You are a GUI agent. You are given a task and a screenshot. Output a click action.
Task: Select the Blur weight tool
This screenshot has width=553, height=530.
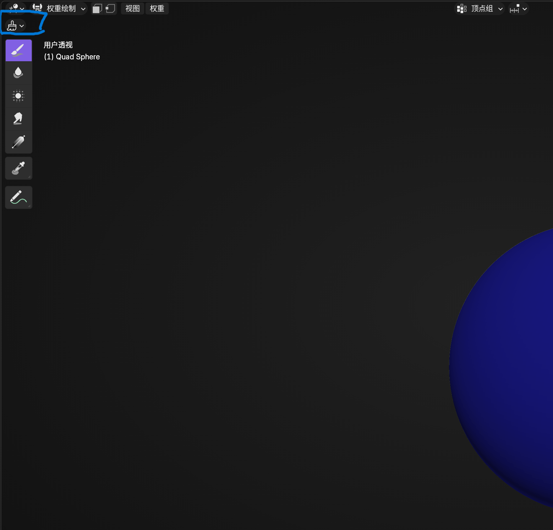point(19,73)
